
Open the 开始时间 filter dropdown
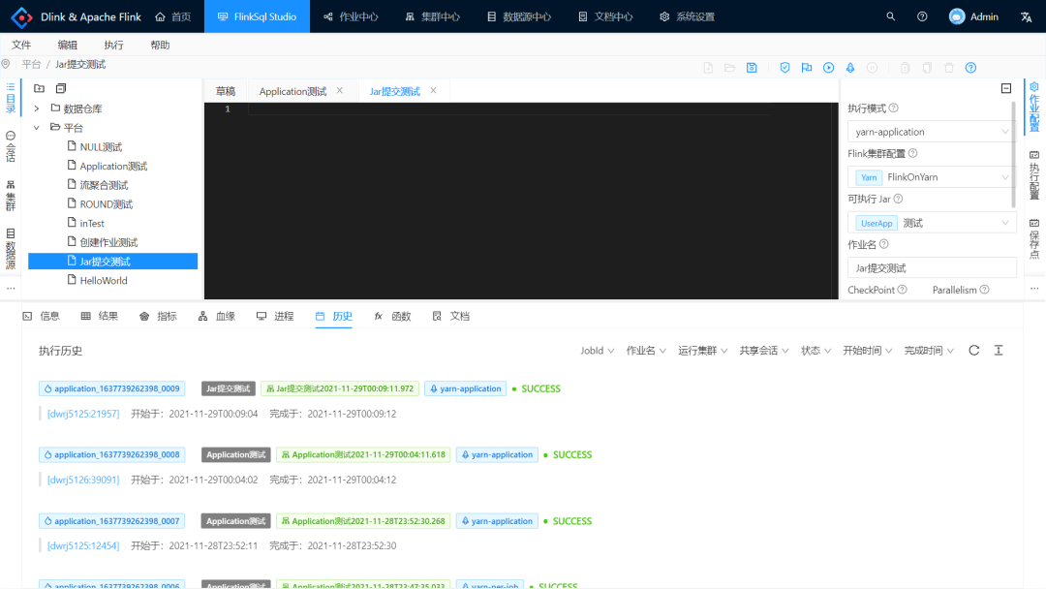867,350
